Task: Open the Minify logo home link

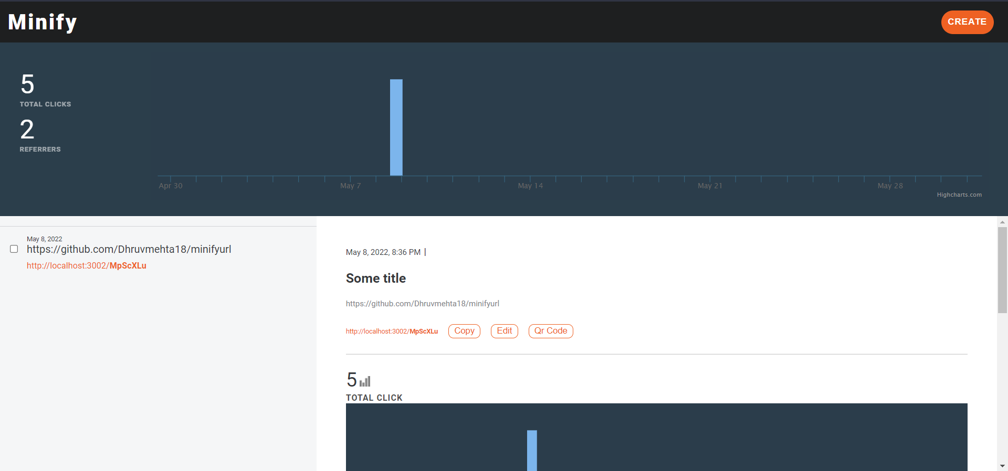Action: pos(43,22)
